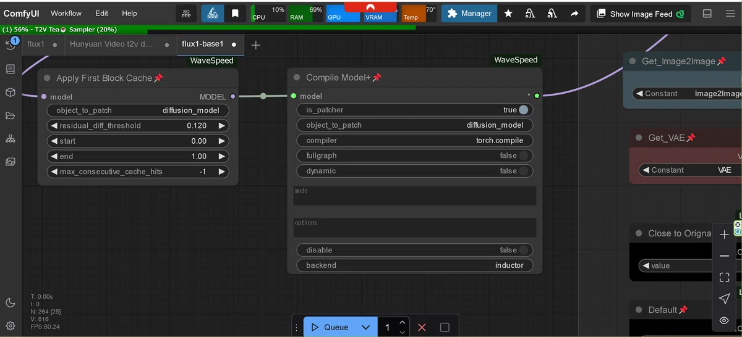Image resolution: width=742 pixels, height=337 pixels.
Task: Toggle fullgraph switch in Compile Model+
Action: tap(524, 156)
